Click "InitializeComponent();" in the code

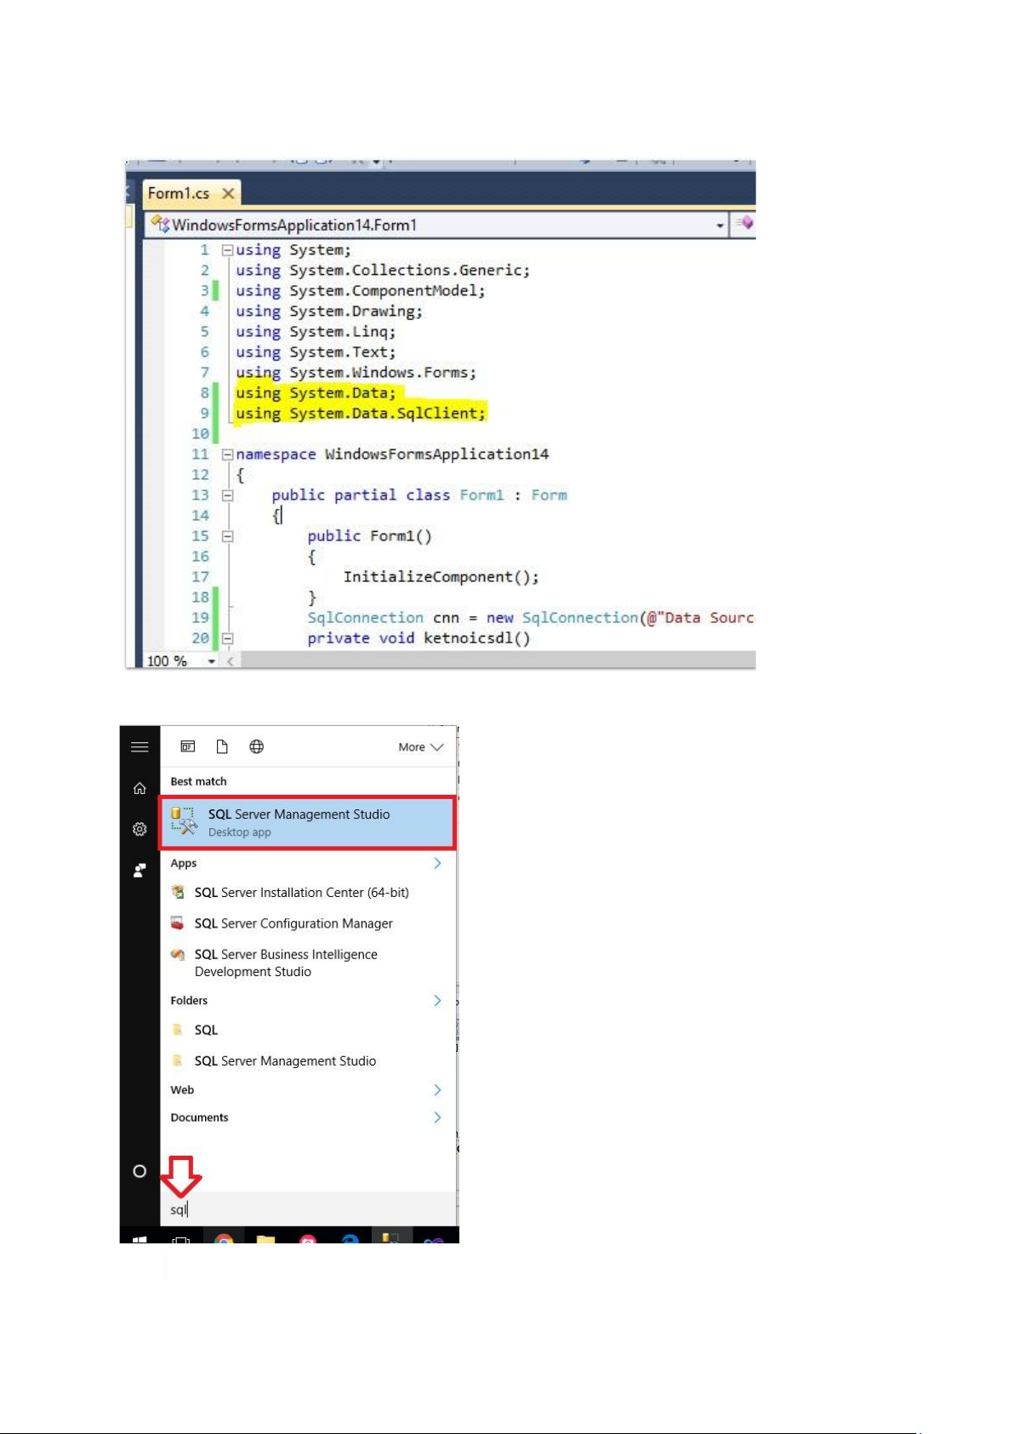coord(441,577)
